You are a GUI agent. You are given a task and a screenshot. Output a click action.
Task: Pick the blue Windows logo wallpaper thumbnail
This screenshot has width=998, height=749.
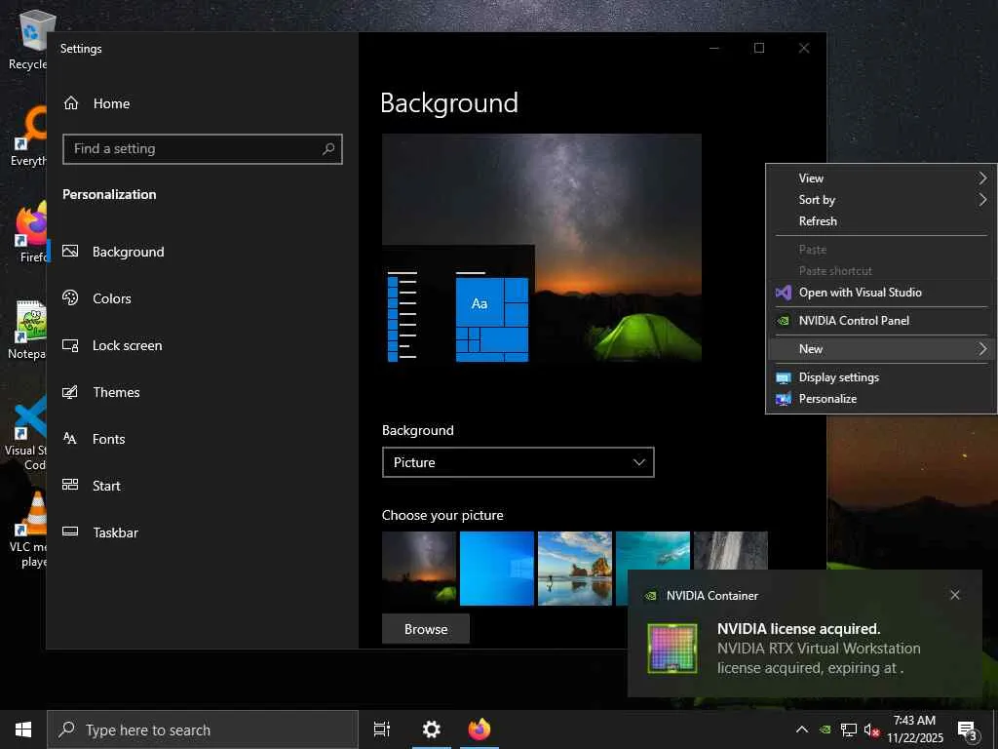click(x=497, y=569)
